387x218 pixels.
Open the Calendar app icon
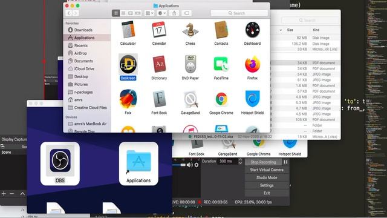coord(159,30)
